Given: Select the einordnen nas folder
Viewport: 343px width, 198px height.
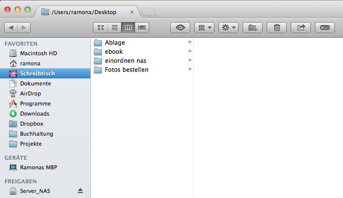Looking at the screenshot, I should pyautogui.click(x=142, y=61).
